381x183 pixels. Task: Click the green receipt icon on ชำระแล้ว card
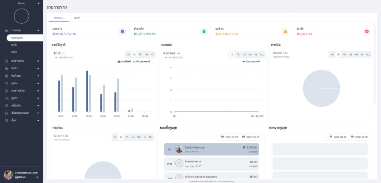[x=204, y=31]
